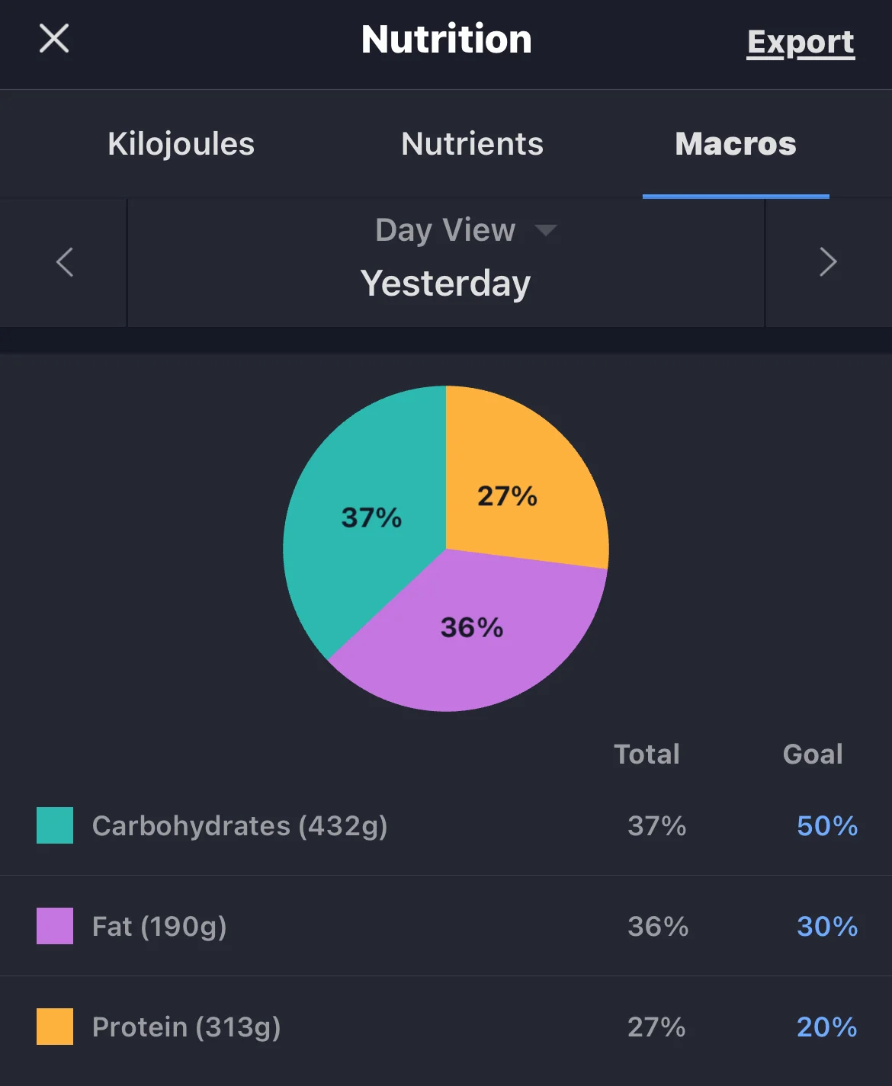Switch to the Nutrients tab
The height and width of the screenshot is (1086, 892).
[472, 144]
